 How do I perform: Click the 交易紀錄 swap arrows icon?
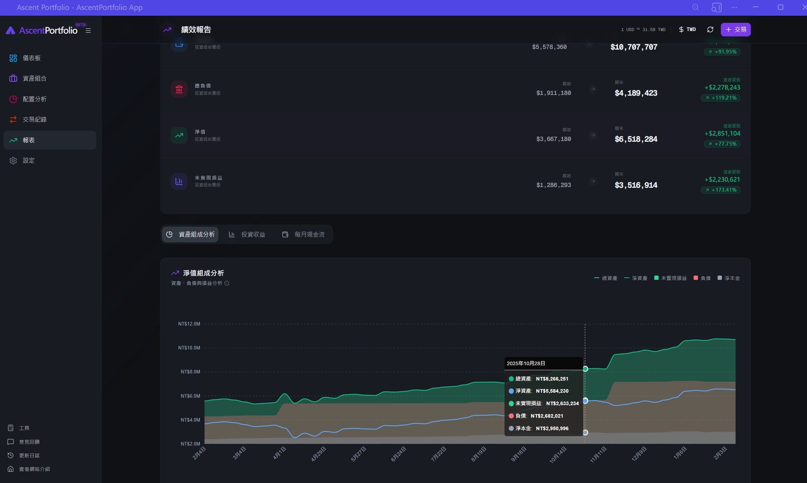13,120
